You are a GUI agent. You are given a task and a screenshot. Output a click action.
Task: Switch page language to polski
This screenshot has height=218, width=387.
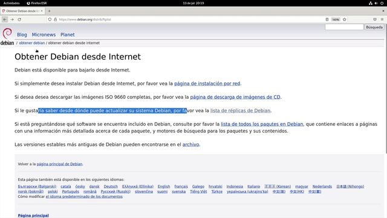click(x=53, y=191)
